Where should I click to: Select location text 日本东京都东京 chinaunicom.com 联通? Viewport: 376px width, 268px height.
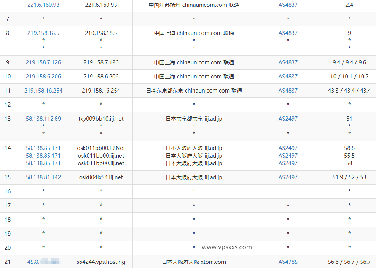click(x=194, y=91)
